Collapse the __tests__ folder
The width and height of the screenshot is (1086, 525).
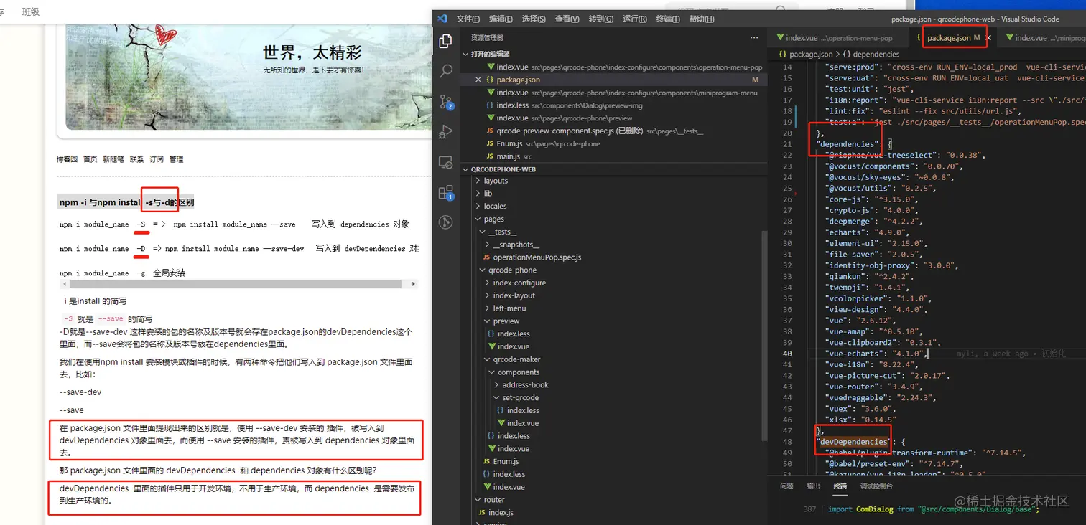coord(503,232)
